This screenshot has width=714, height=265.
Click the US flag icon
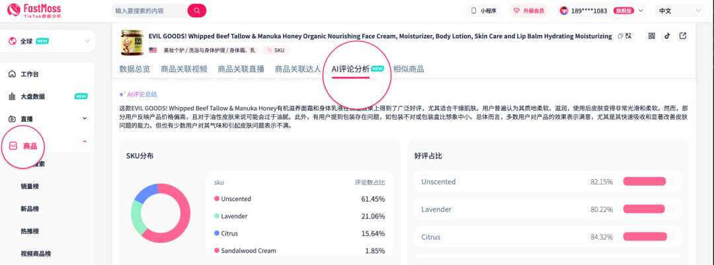coord(153,50)
